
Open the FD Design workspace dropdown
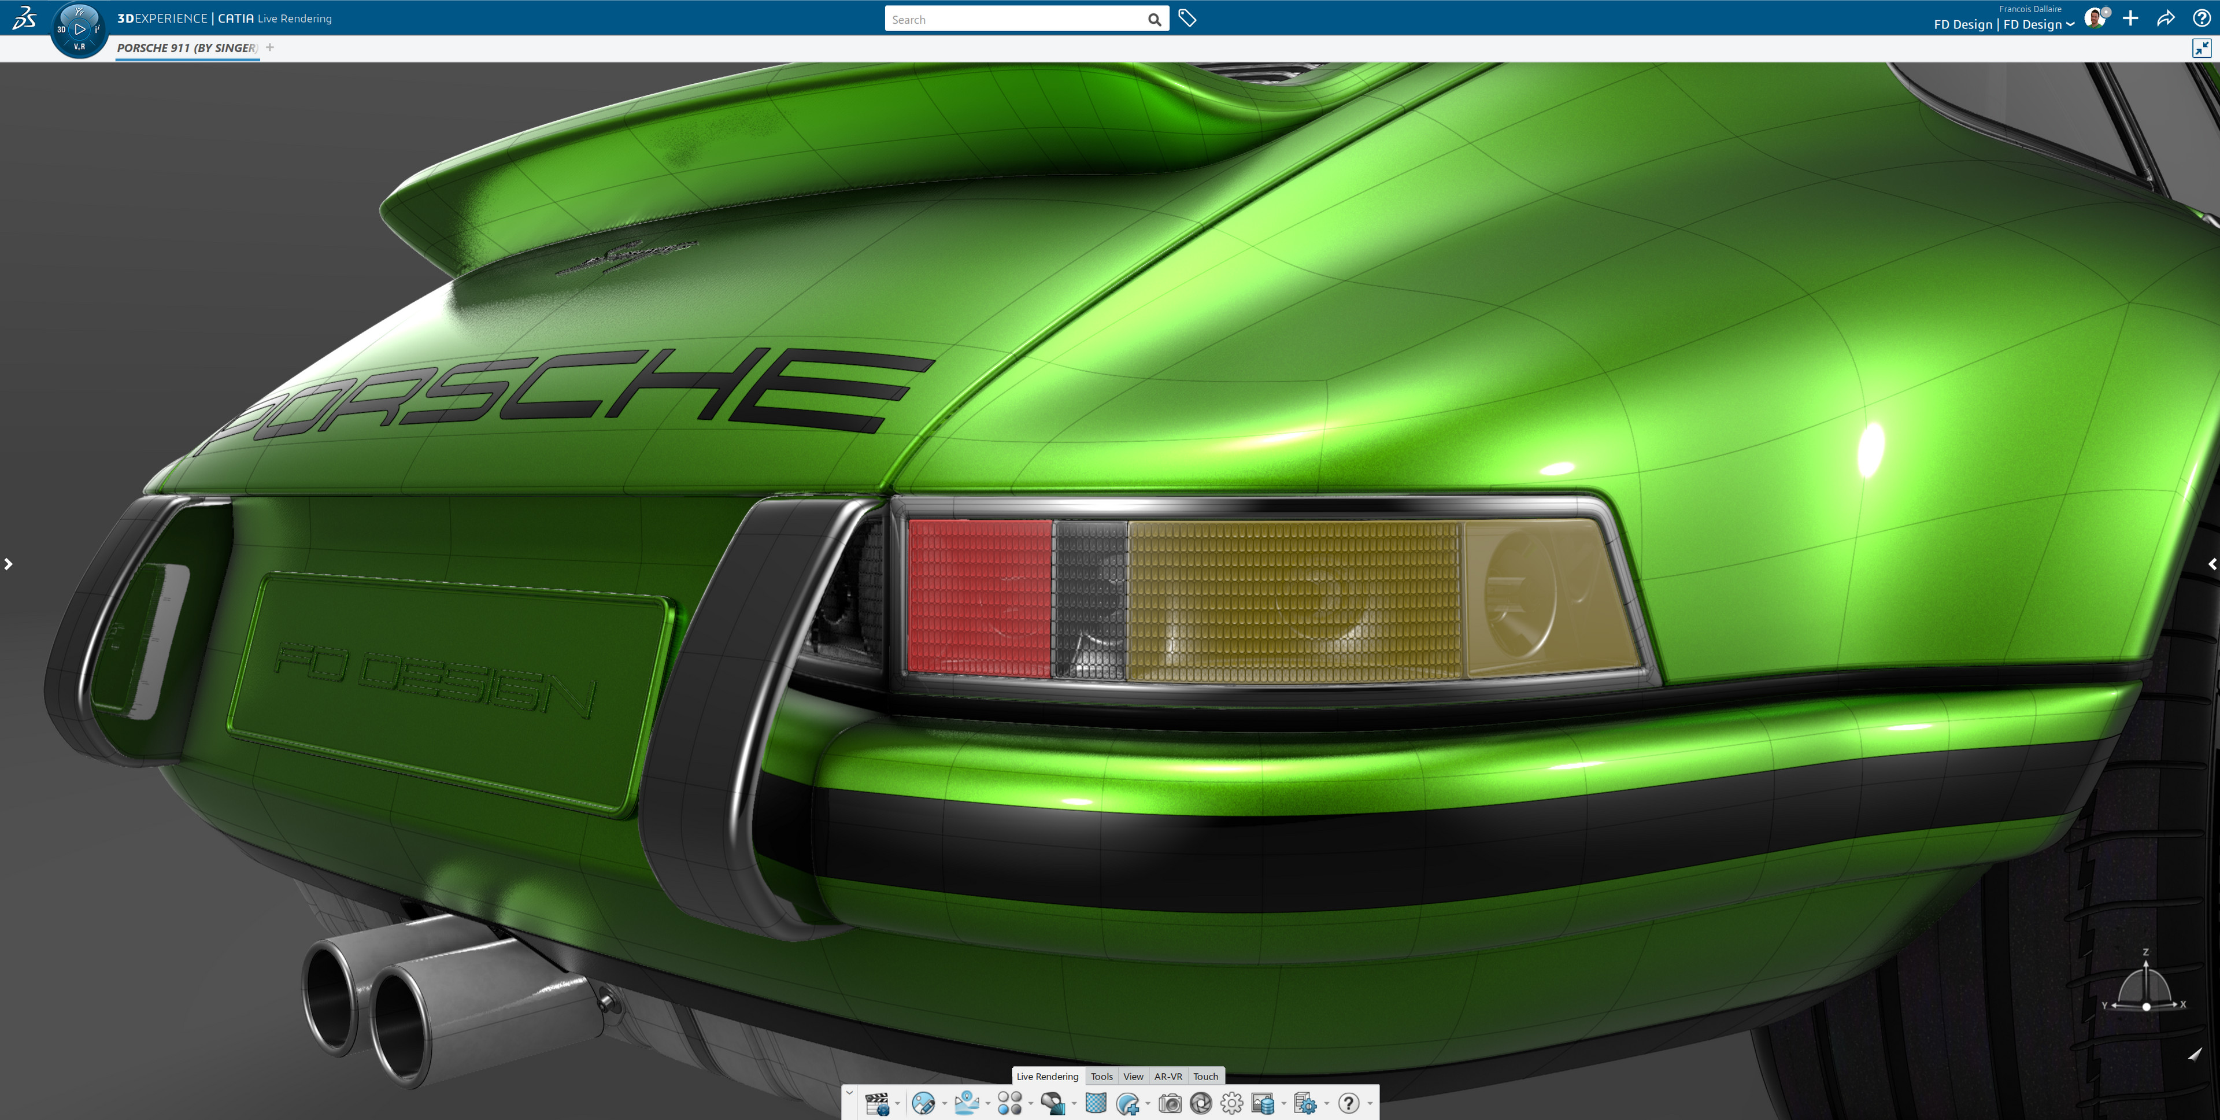(x=2072, y=24)
